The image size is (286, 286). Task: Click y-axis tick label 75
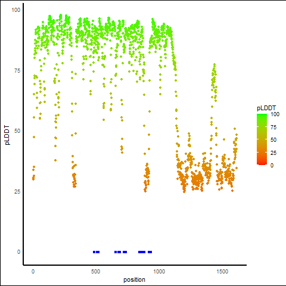17,70
